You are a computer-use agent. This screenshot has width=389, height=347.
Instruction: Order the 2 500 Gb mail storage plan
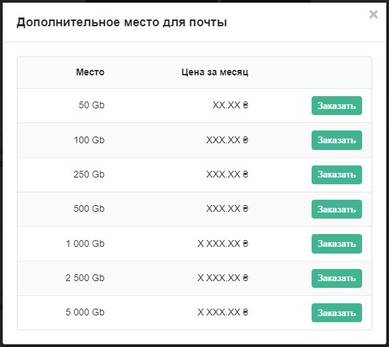pyautogui.click(x=337, y=278)
